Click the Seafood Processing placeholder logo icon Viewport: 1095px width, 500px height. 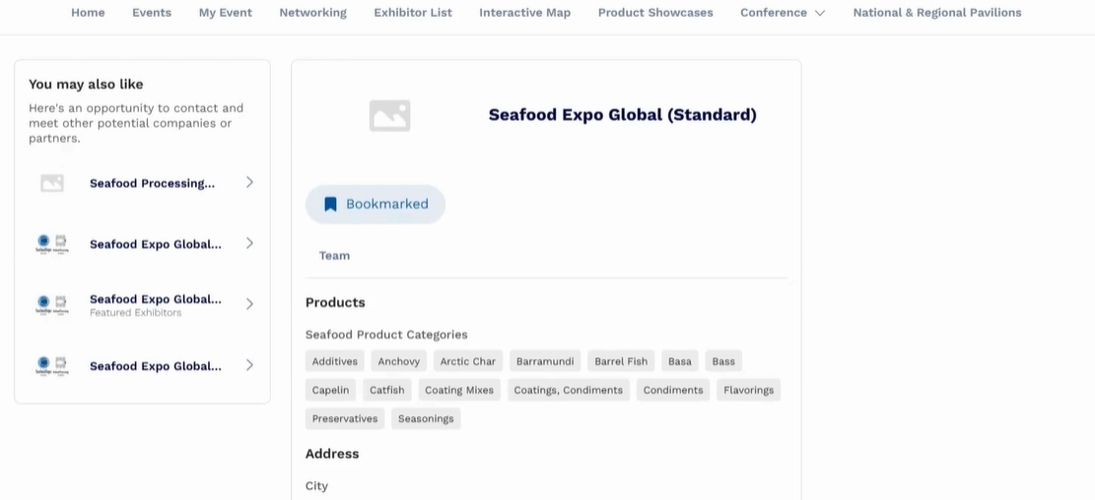point(52,183)
